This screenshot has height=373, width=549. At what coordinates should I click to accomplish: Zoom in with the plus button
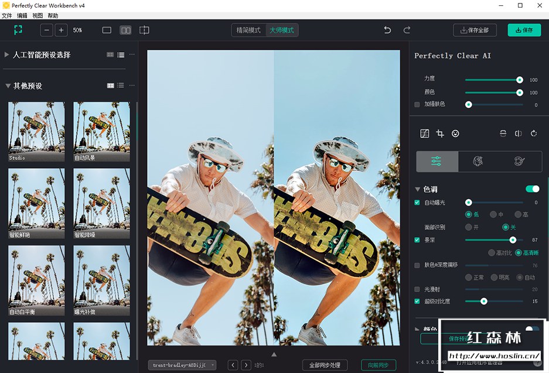pos(61,30)
